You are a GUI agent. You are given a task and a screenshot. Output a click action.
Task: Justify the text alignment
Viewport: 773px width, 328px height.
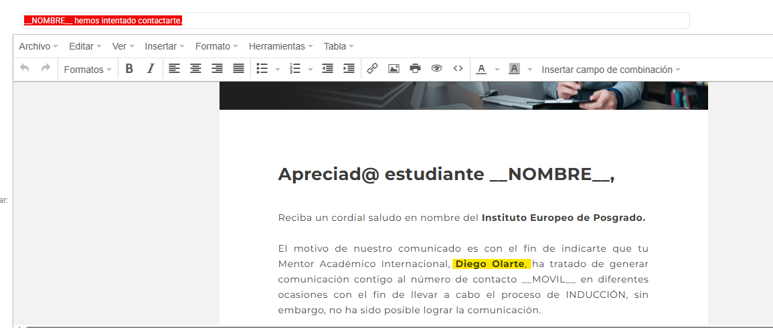(x=238, y=69)
